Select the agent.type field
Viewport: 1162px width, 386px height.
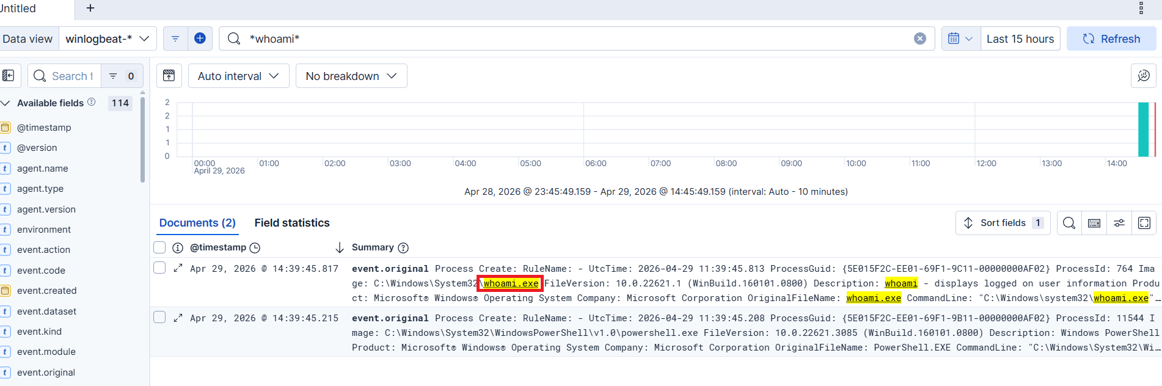coord(40,189)
